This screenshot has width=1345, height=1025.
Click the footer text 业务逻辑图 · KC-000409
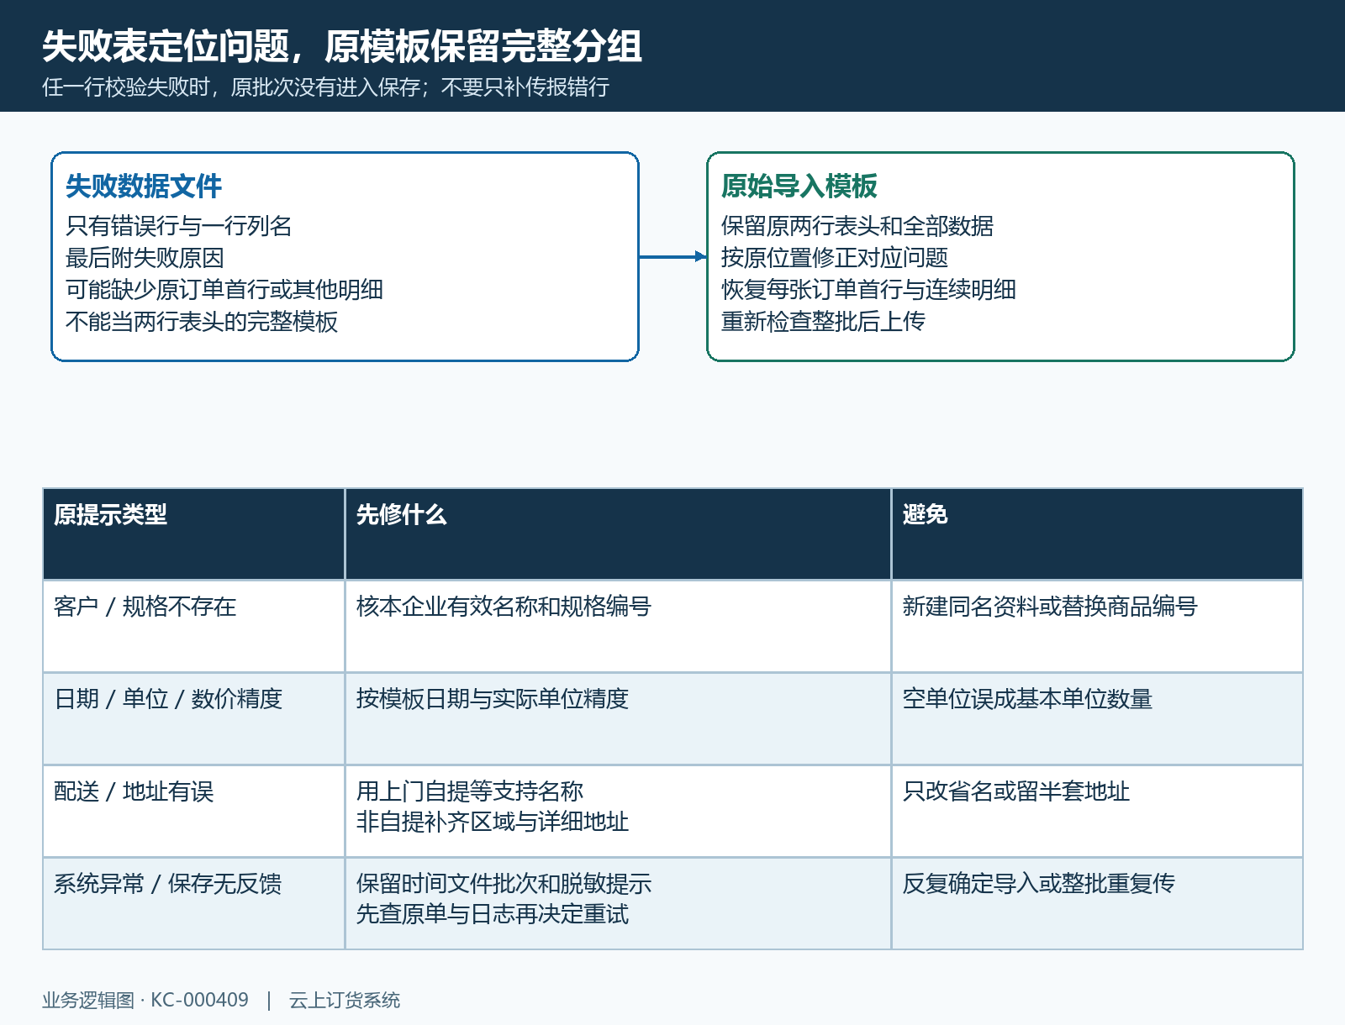pos(145,1001)
